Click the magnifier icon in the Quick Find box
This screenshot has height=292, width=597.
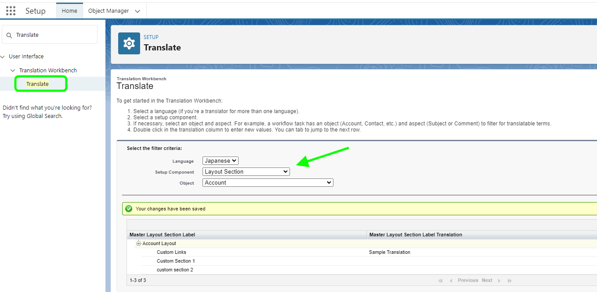tap(10, 34)
